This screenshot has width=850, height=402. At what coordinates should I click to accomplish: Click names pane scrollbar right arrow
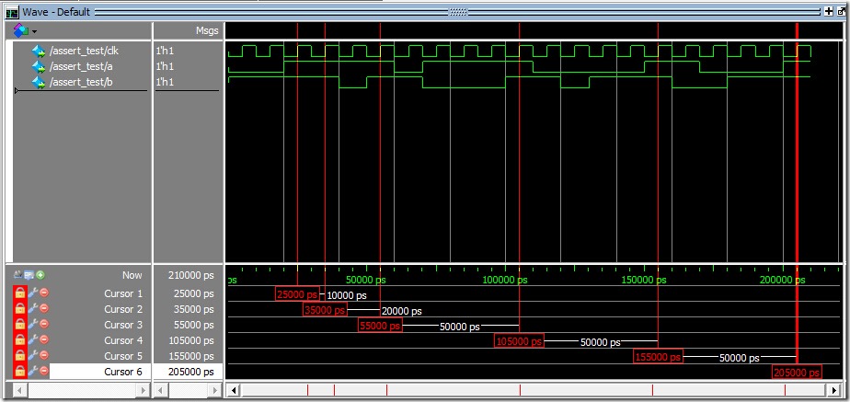[x=144, y=390]
